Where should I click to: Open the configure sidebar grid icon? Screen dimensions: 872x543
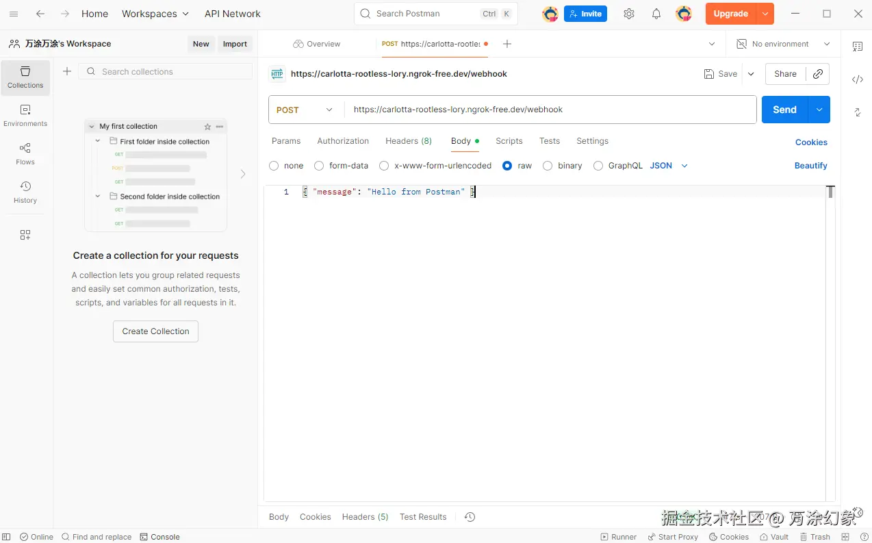pos(25,235)
